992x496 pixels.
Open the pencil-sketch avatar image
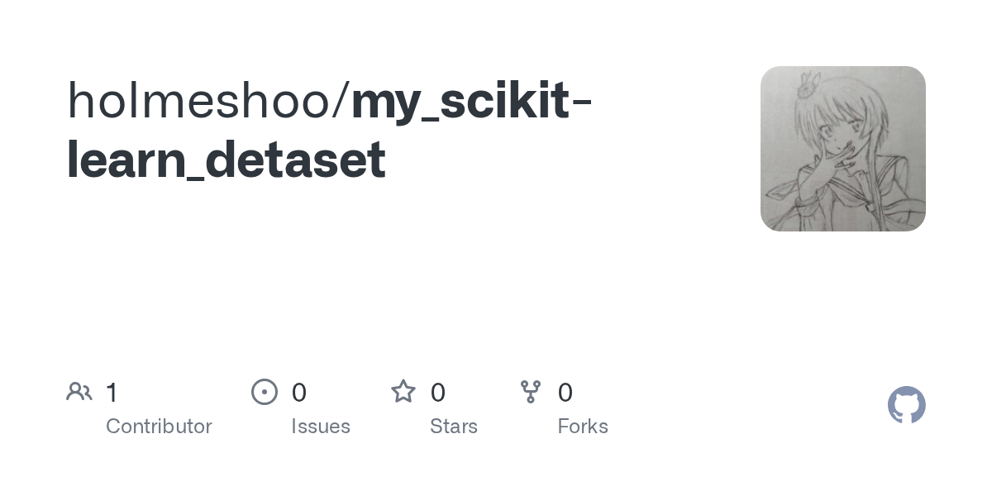click(842, 149)
